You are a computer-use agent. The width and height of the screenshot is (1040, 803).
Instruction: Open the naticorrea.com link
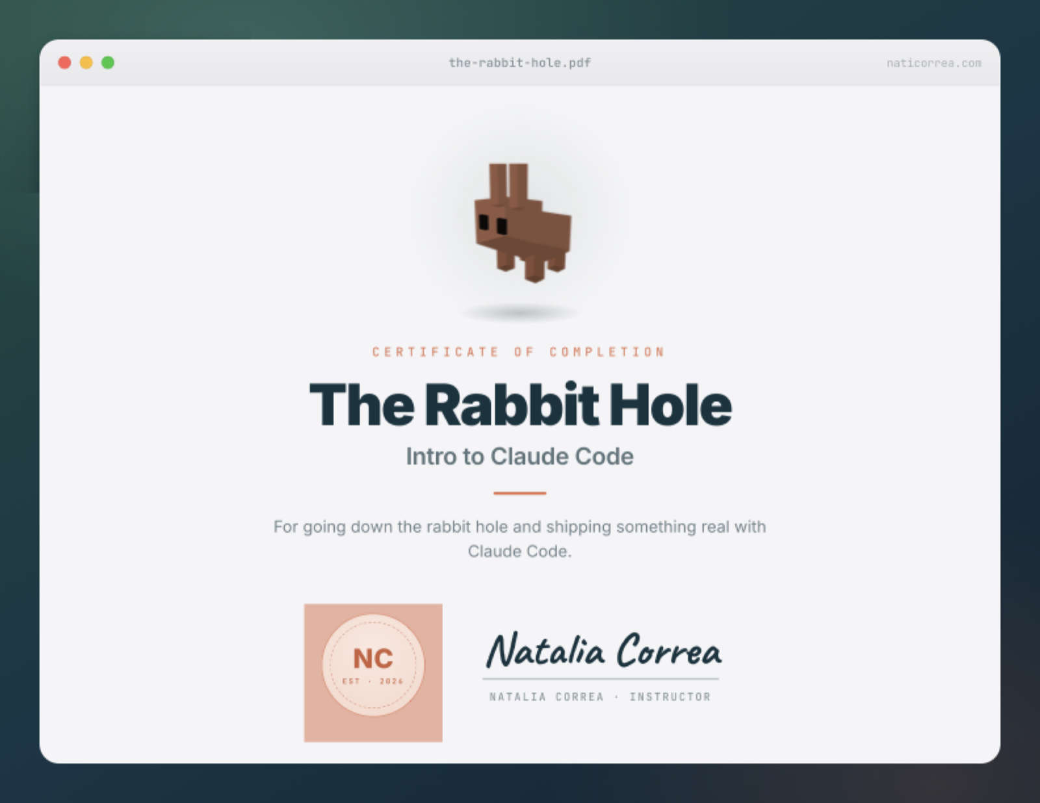click(x=934, y=63)
